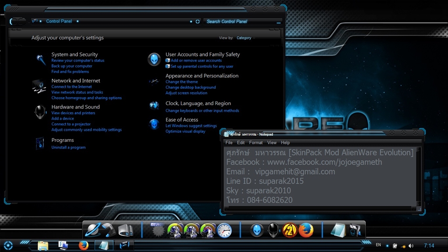
Task: Open Change desktop background link
Action: point(191,87)
